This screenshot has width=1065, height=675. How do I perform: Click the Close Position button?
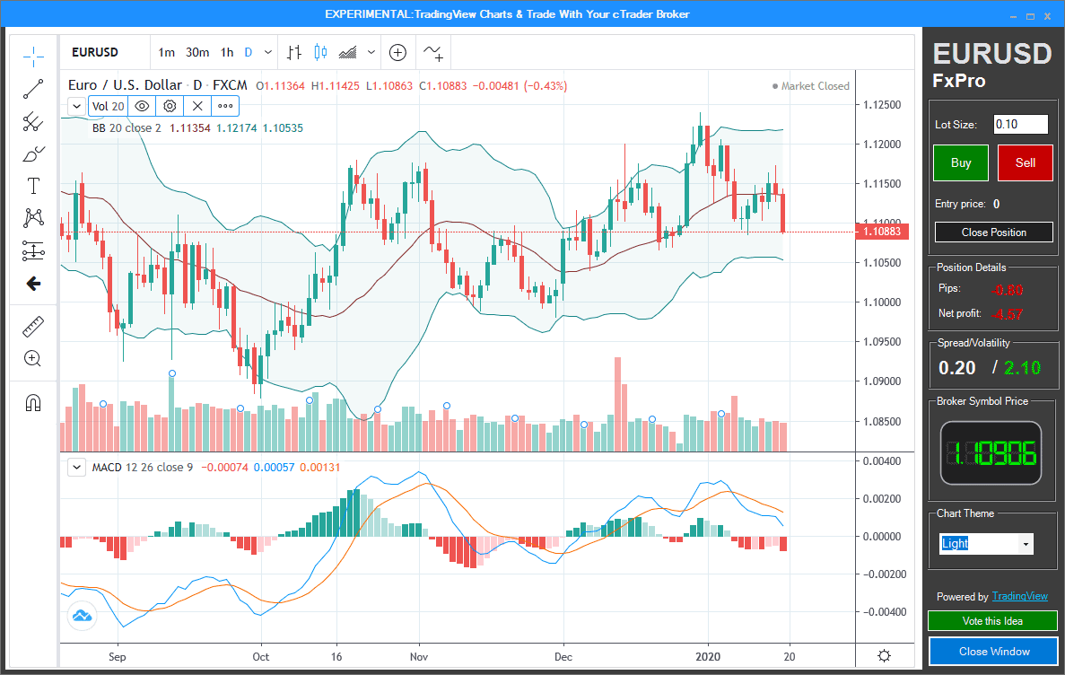coord(993,232)
